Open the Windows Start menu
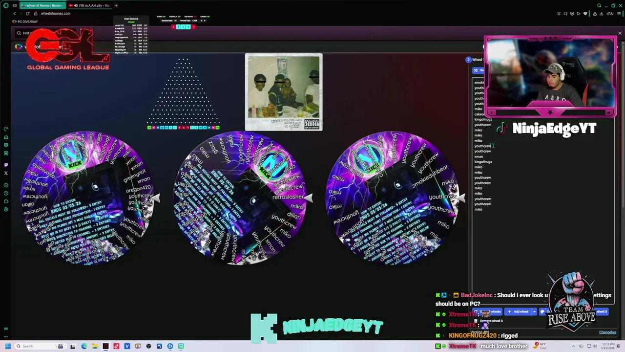 pos(8,346)
